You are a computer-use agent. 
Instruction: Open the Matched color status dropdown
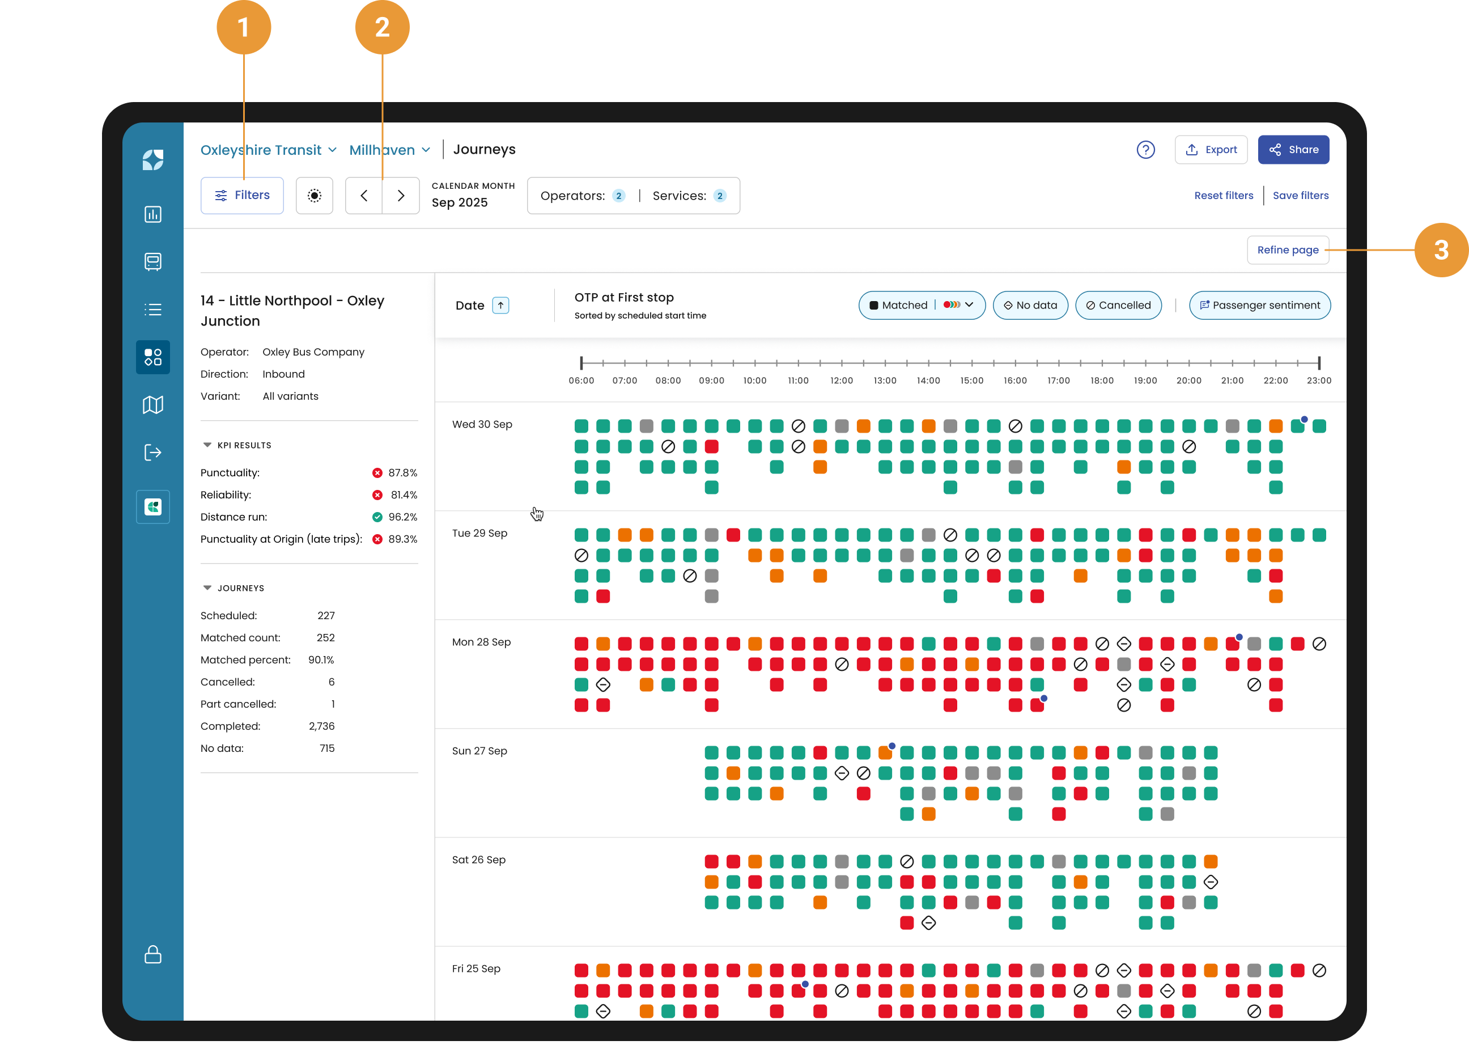pos(922,306)
